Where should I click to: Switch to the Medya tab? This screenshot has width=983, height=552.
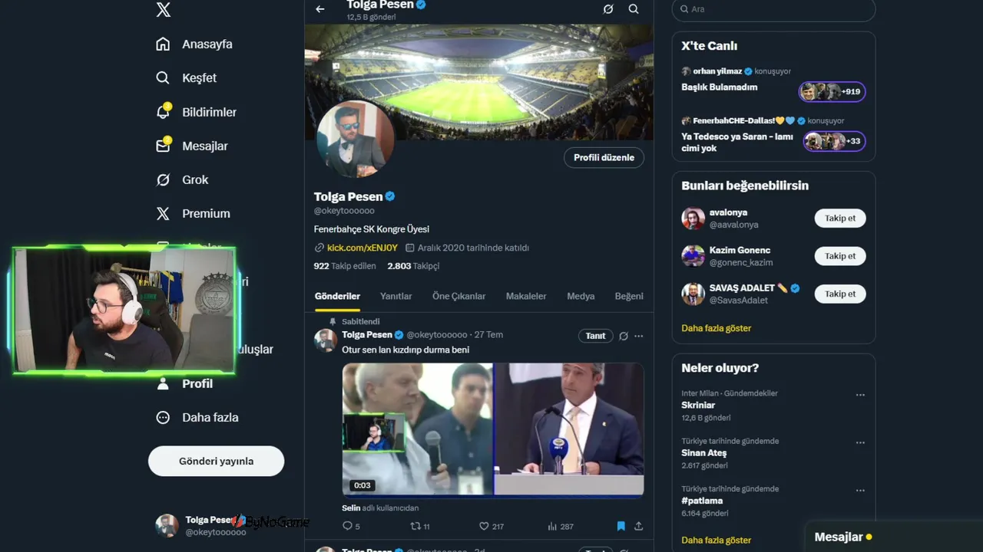click(x=581, y=296)
